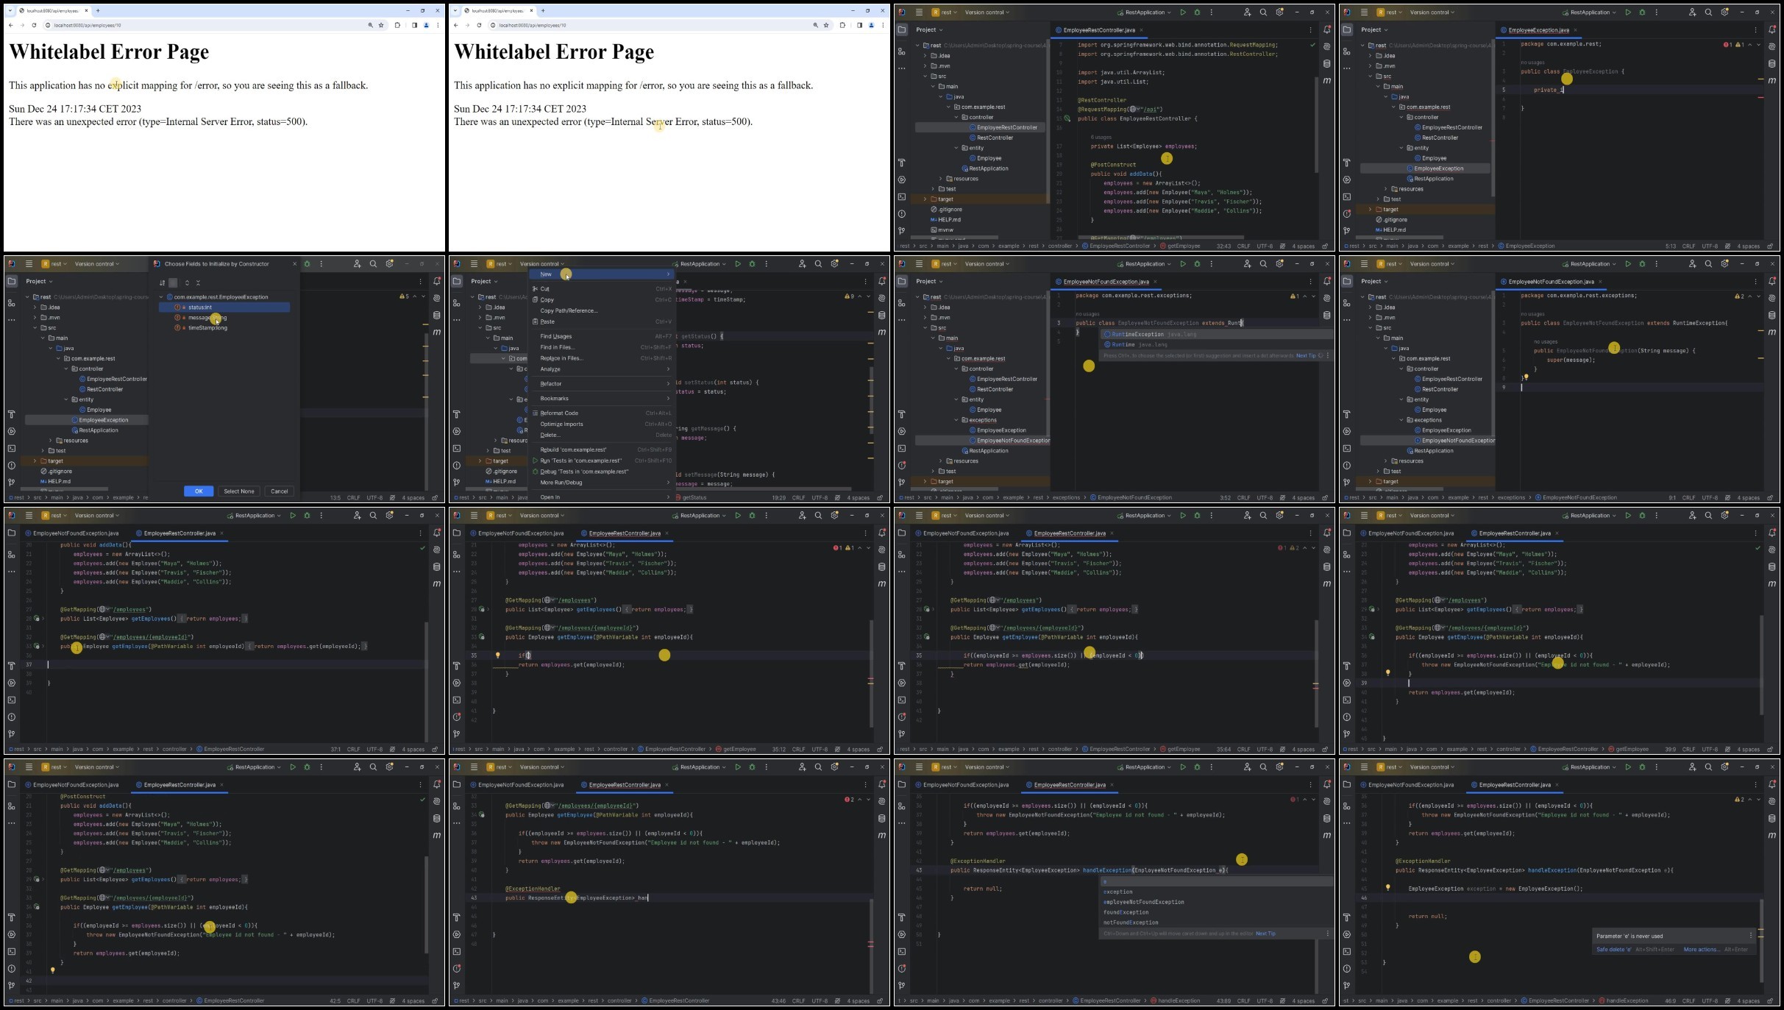Click Collapse All icon in constructor fields dialog
The width and height of the screenshot is (1784, 1010).
point(198,282)
